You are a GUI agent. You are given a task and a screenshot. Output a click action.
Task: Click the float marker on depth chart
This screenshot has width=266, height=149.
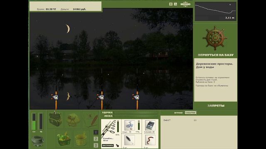230,5
